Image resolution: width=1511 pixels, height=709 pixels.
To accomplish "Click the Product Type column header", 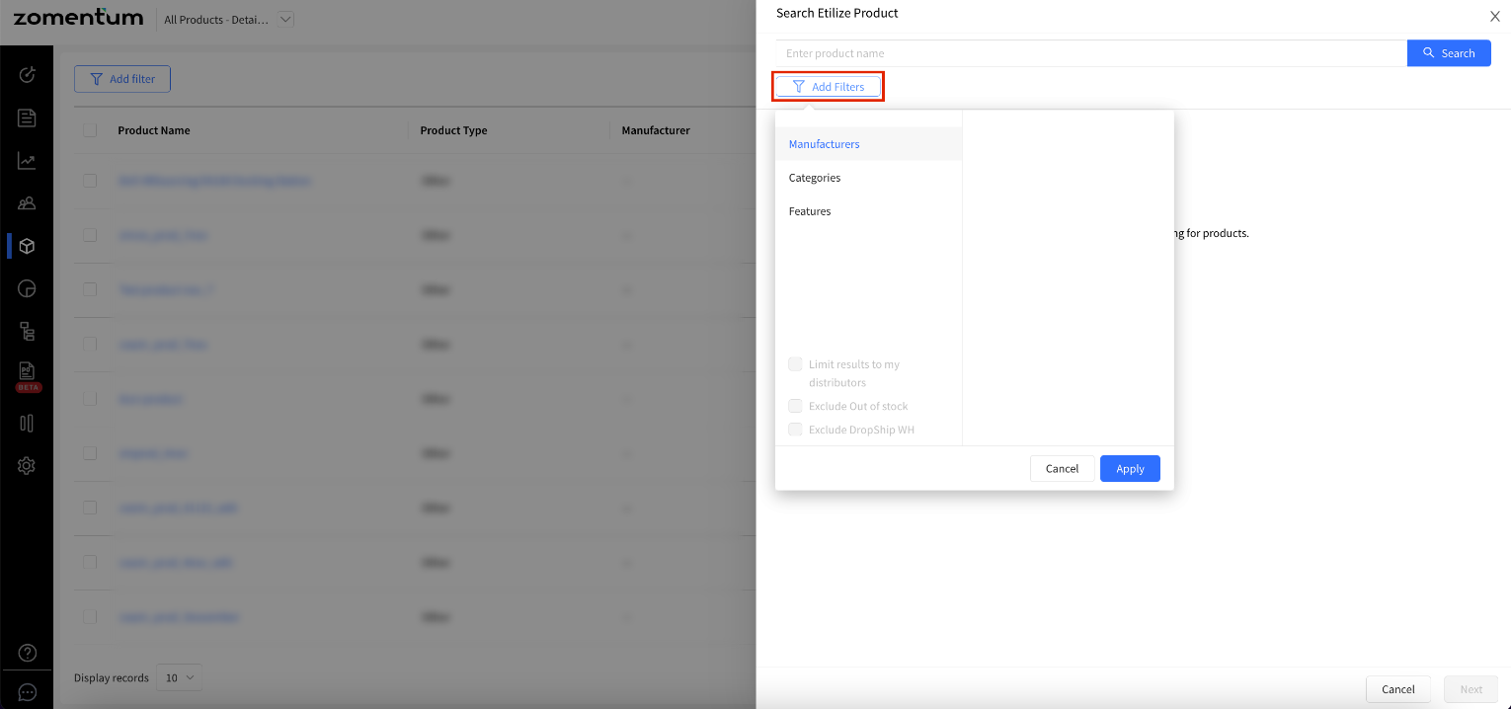I will [453, 130].
